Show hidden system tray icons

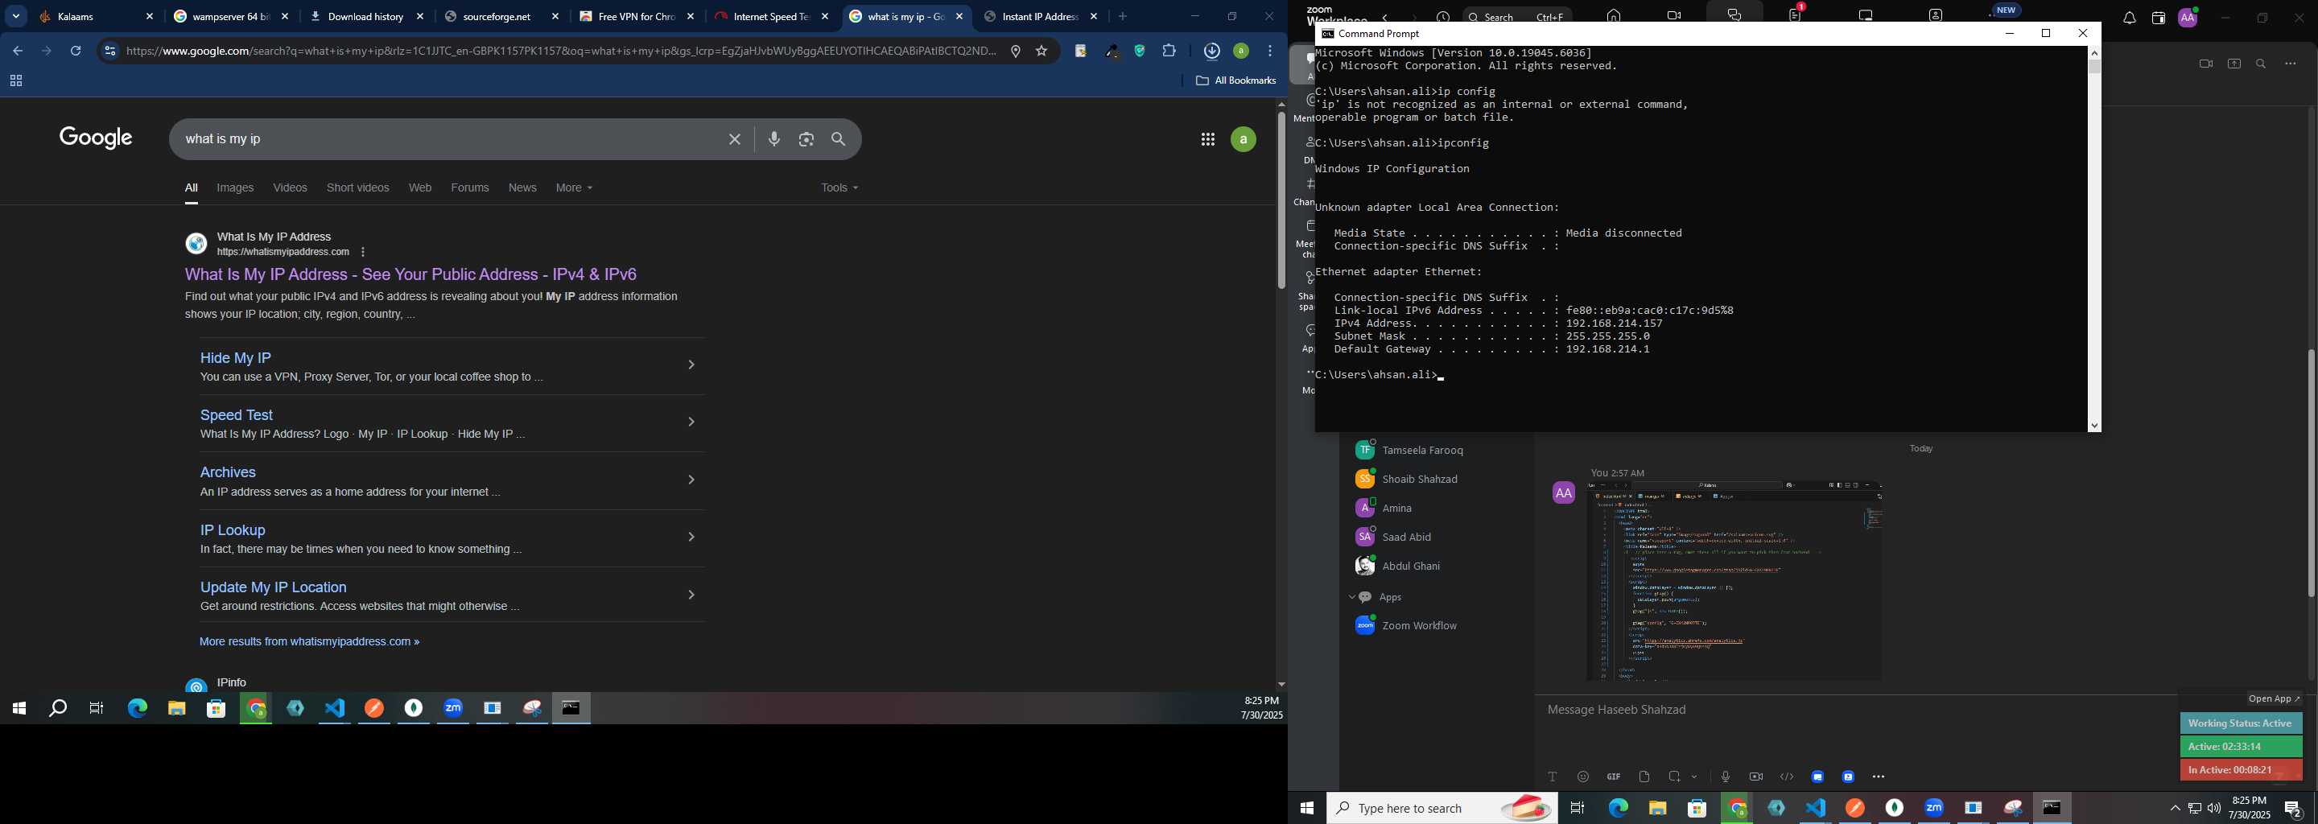coord(2175,809)
